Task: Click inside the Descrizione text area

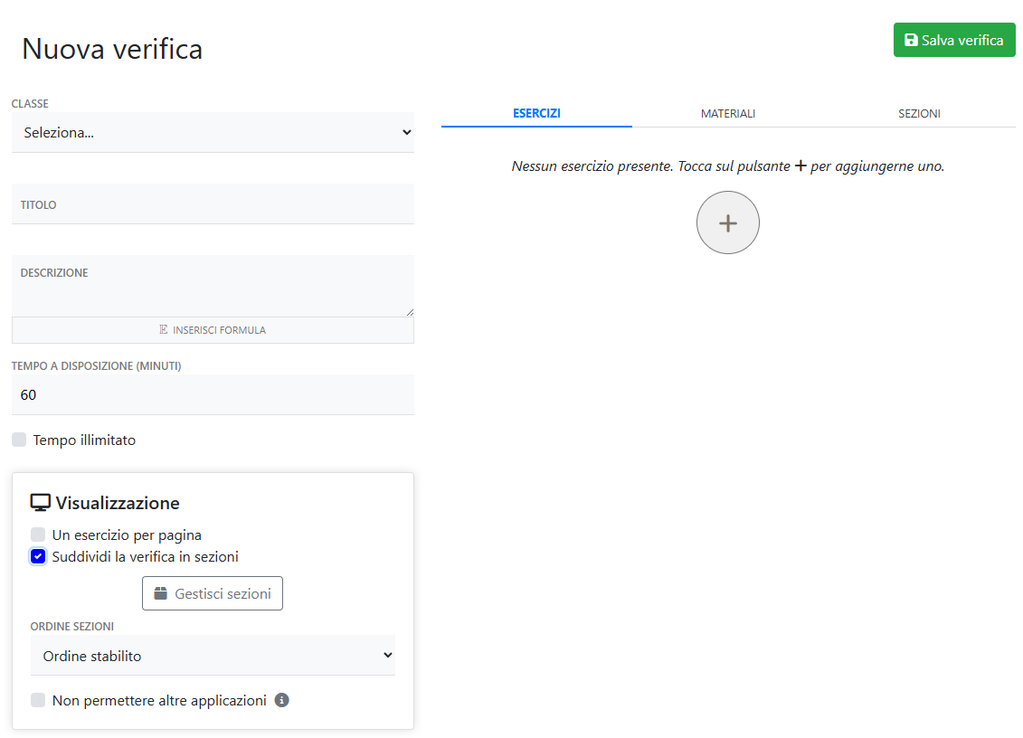Action: point(213,286)
